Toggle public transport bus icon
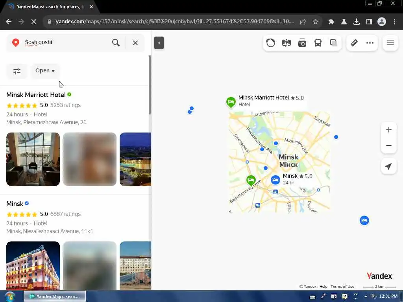 (x=318, y=43)
